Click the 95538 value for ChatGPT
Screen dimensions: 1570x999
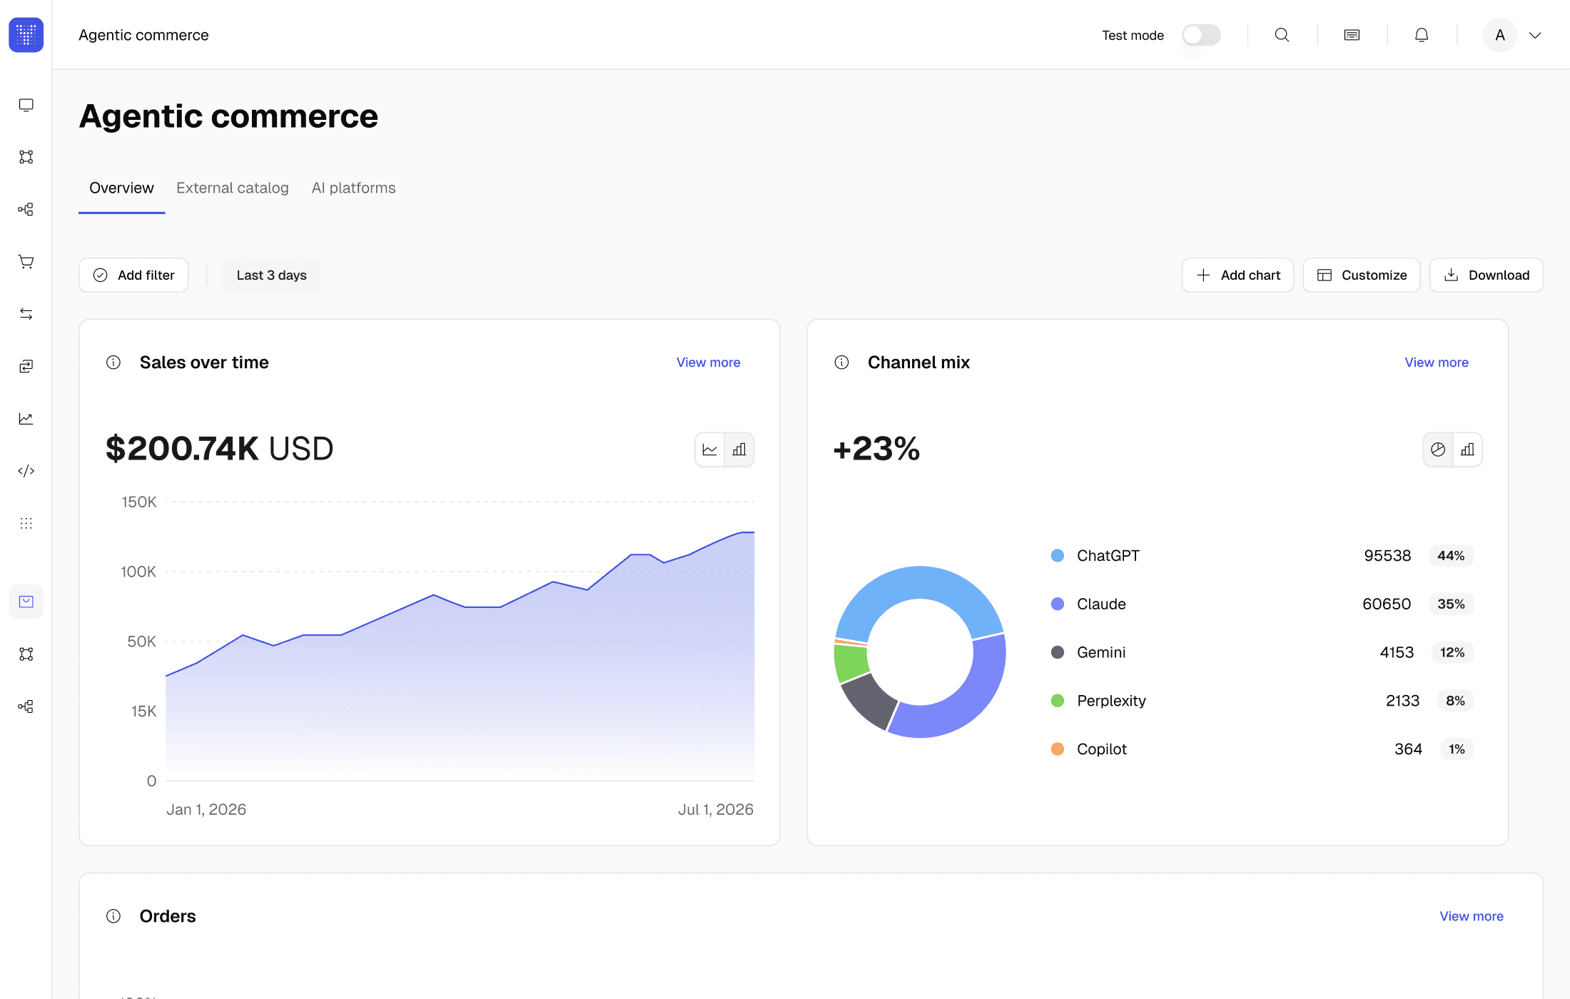coord(1387,556)
